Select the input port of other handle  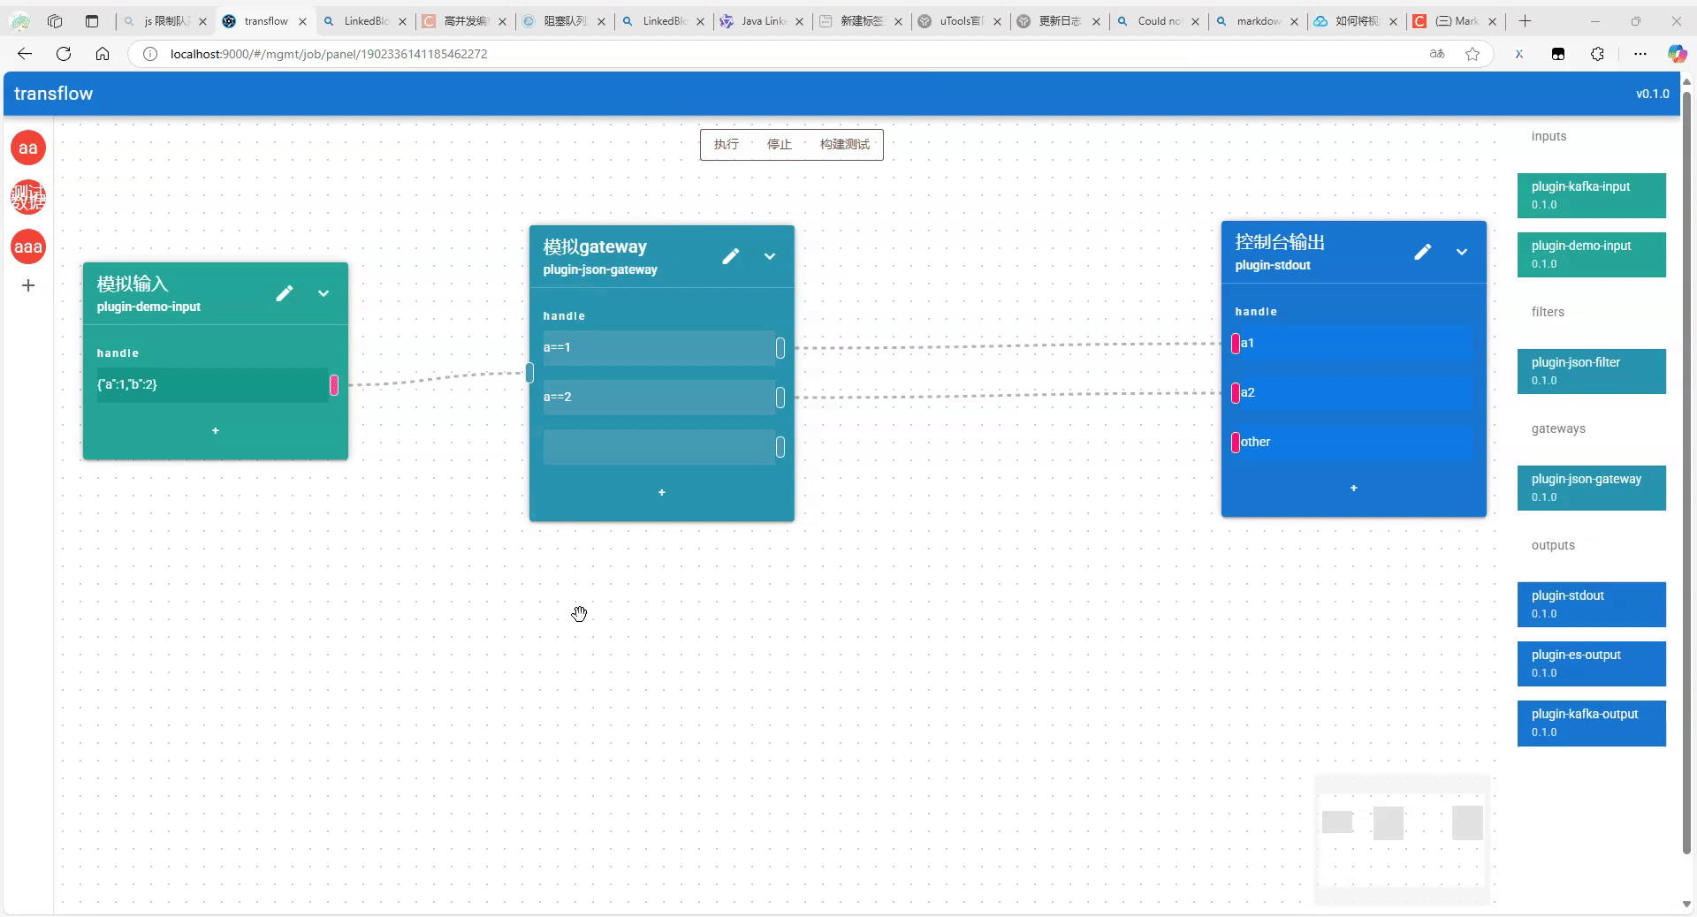(x=1235, y=443)
